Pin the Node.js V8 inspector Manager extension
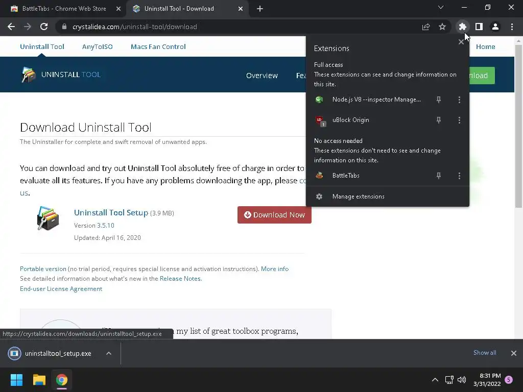The image size is (523, 392). tap(439, 100)
